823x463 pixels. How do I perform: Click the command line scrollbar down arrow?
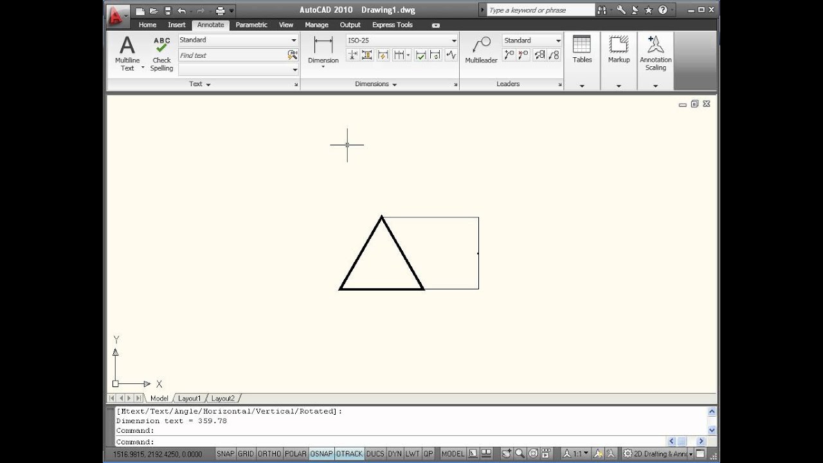[712, 430]
